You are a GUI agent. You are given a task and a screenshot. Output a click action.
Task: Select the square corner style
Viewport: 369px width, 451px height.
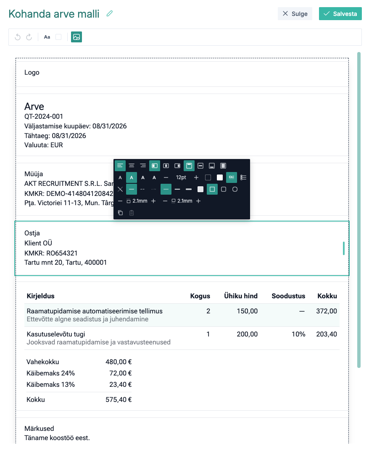coord(212,189)
